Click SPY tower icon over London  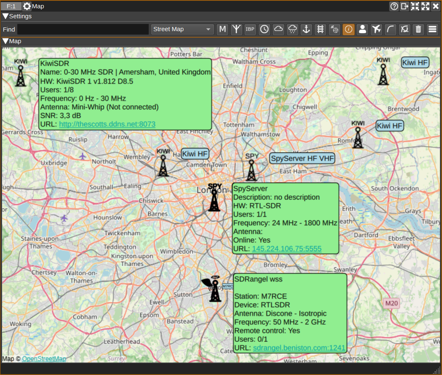214,200
